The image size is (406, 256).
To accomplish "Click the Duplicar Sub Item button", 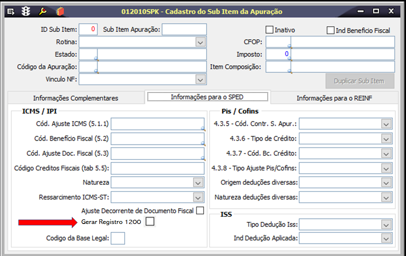I will click(360, 81).
